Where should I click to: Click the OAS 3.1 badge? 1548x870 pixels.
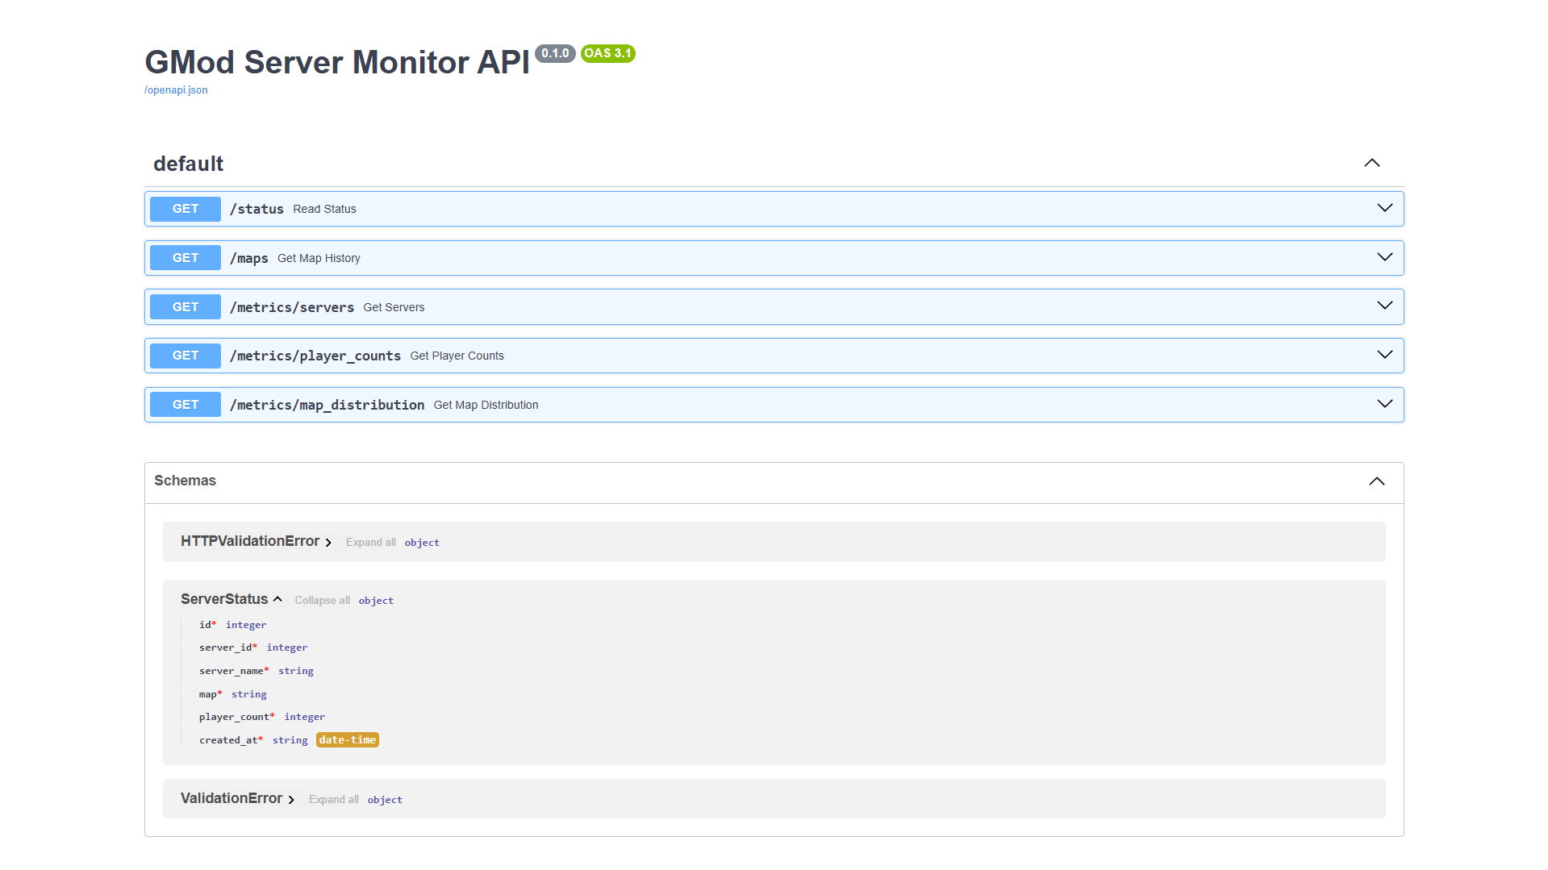tap(607, 53)
